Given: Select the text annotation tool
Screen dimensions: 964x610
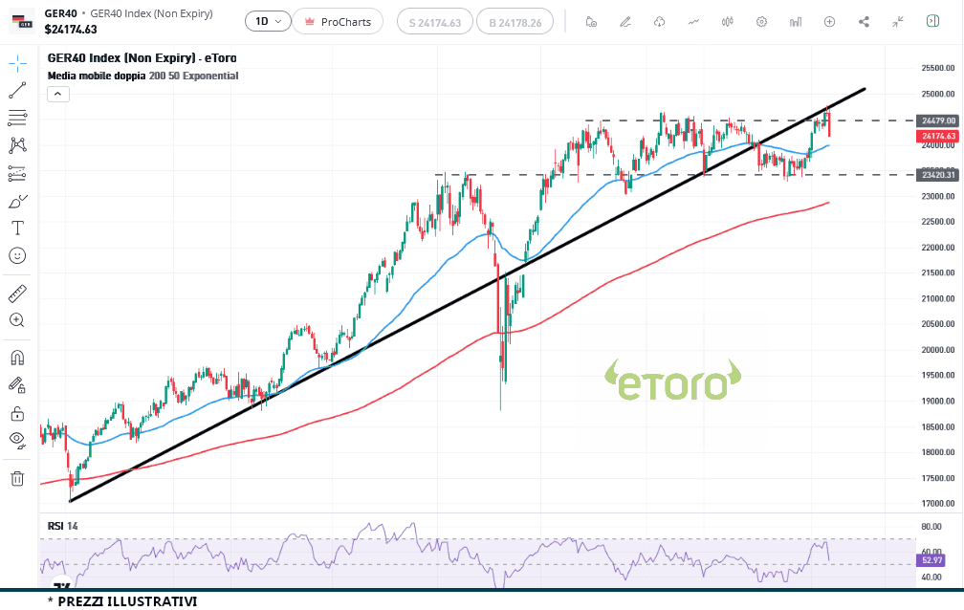Looking at the screenshot, I should (x=17, y=229).
